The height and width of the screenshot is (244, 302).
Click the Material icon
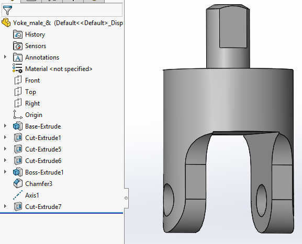pos(17,68)
